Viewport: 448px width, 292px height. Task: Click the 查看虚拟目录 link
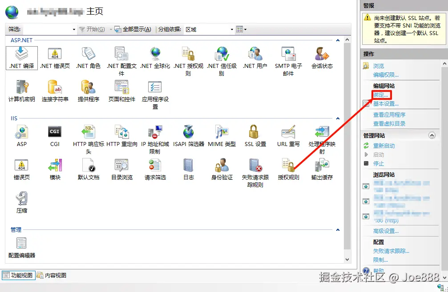pyautogui.click(x=389, y=124)
